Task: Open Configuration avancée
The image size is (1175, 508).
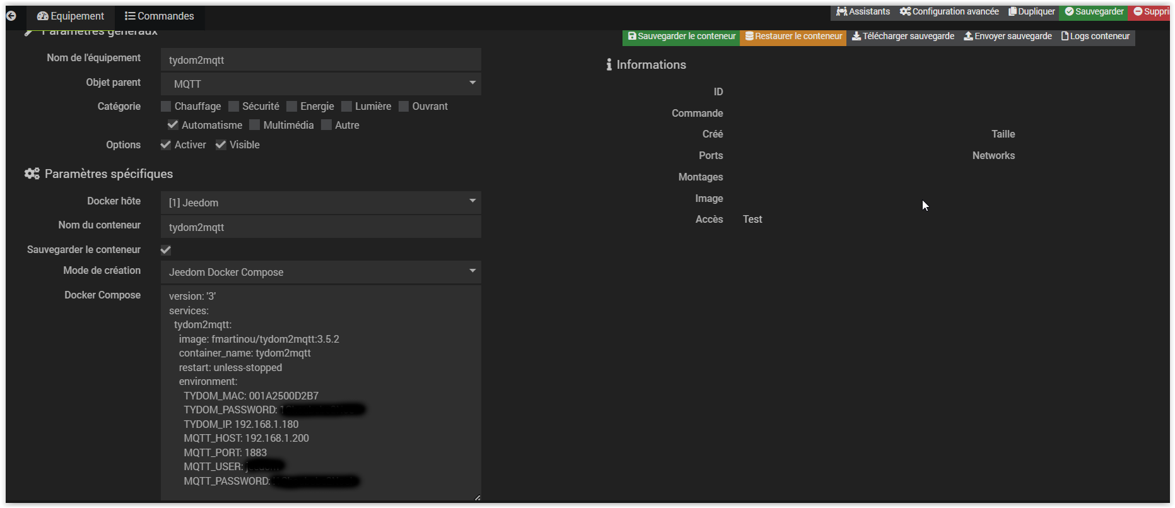Action: [949, 11]
